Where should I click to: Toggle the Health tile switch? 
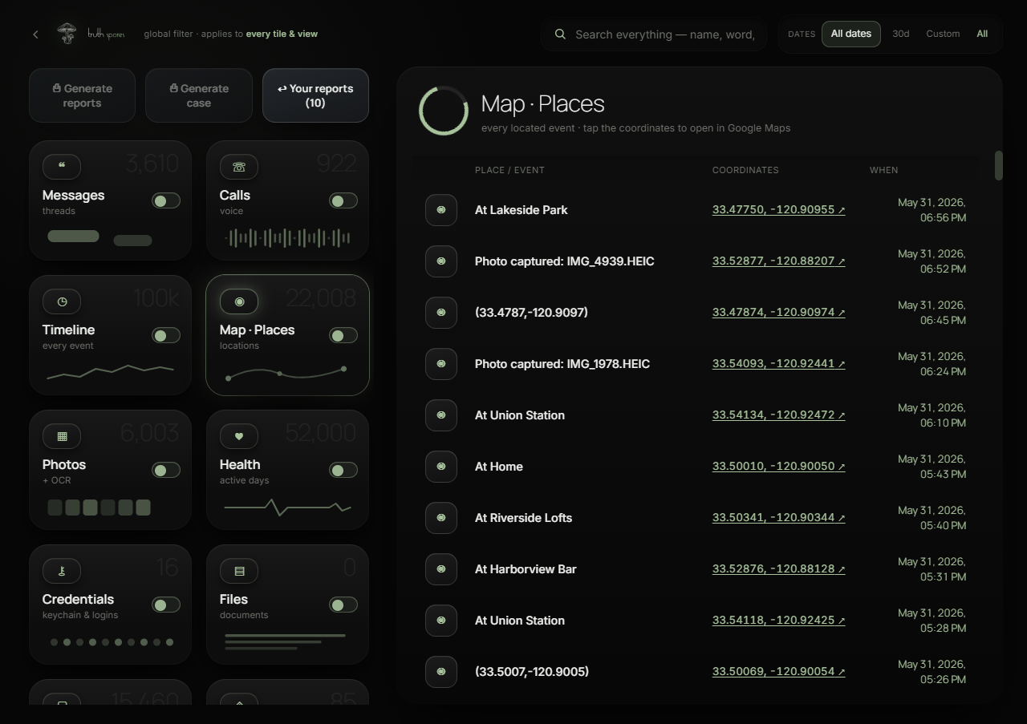[343, 470]
